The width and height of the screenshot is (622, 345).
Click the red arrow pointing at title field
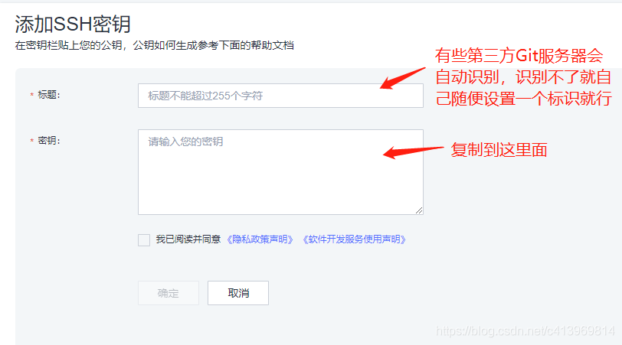(x=402, y=78)
